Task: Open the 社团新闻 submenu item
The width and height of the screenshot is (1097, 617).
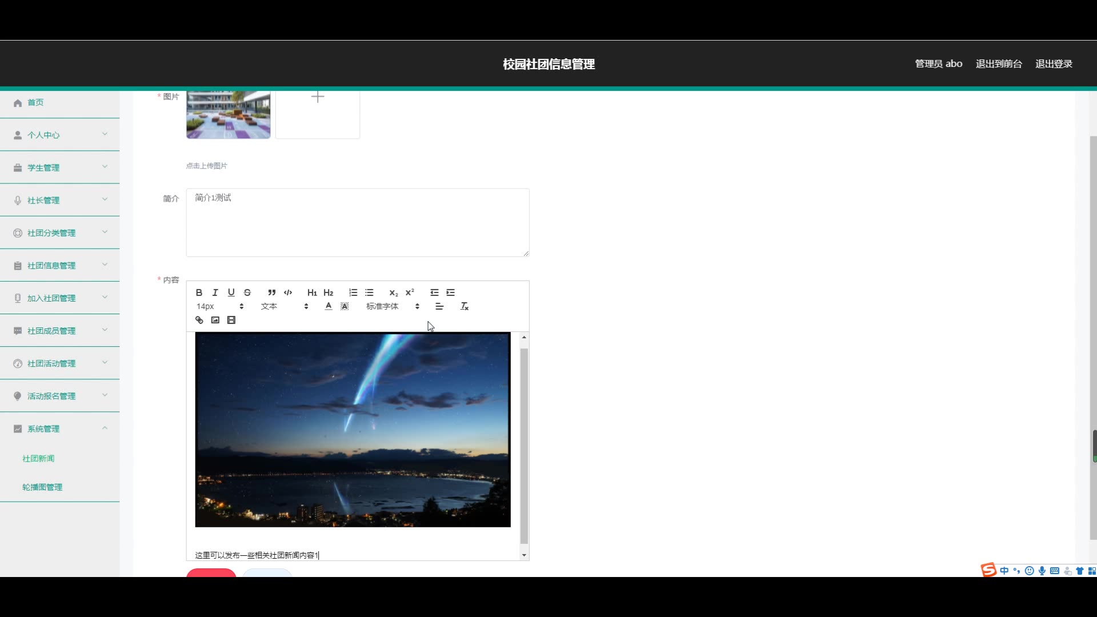Action: (38, 458)
